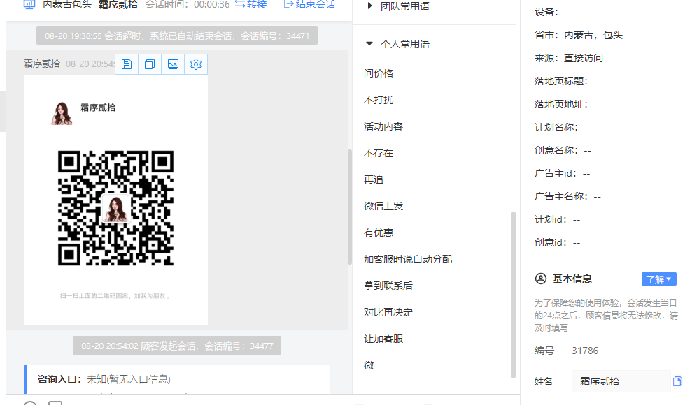This screenshot has width=685, height=405.
Task: Choose the 让加客服 phrase
Action: [383, 339]
